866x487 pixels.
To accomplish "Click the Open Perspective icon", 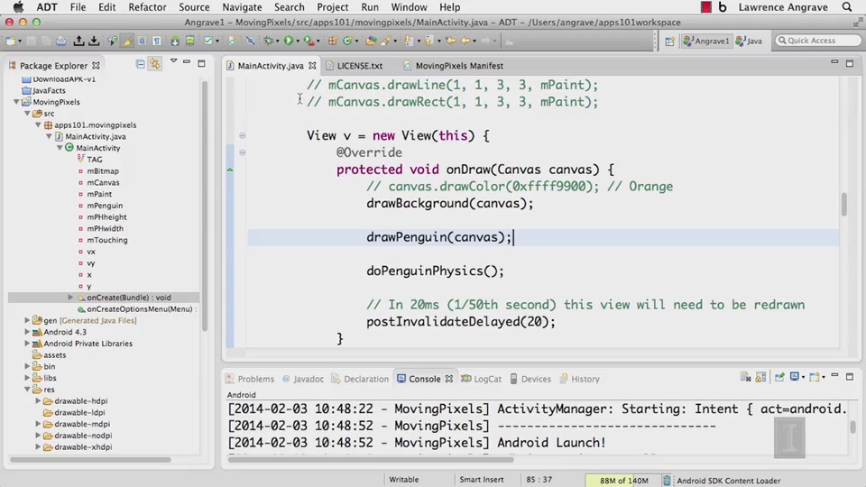I will (669, 41).
